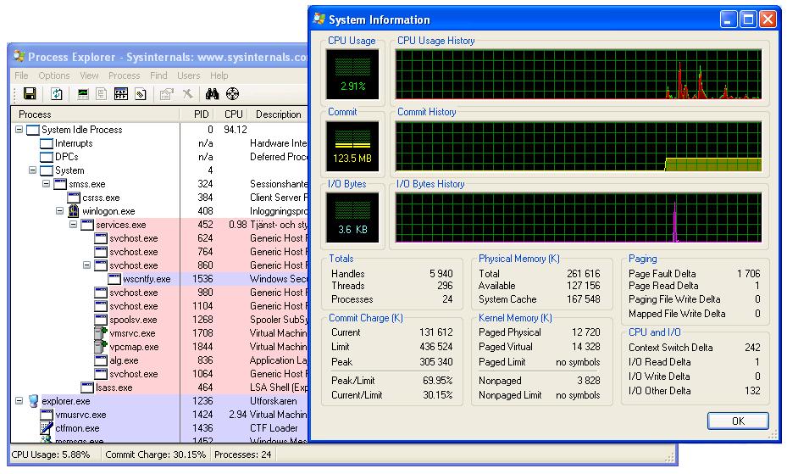Open System Information via the graph toolbar icon

[83, 94]
